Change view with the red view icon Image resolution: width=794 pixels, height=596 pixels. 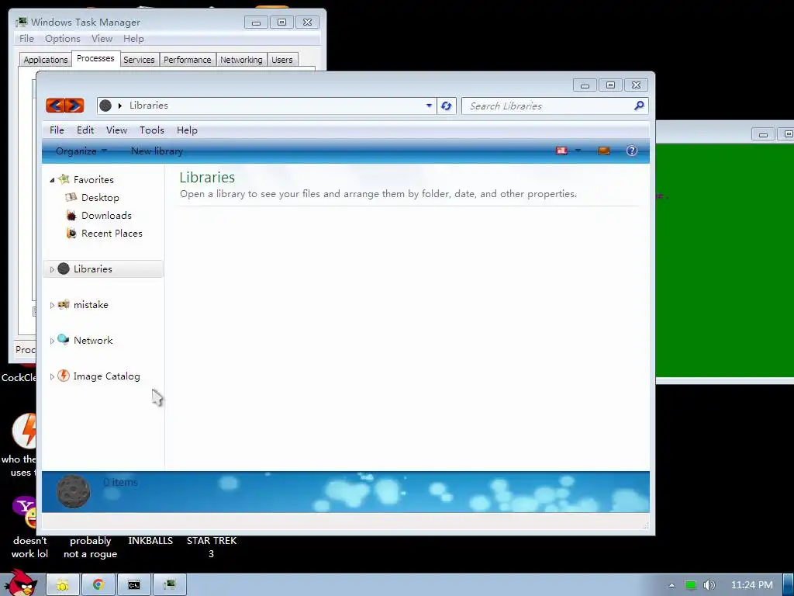561,151
